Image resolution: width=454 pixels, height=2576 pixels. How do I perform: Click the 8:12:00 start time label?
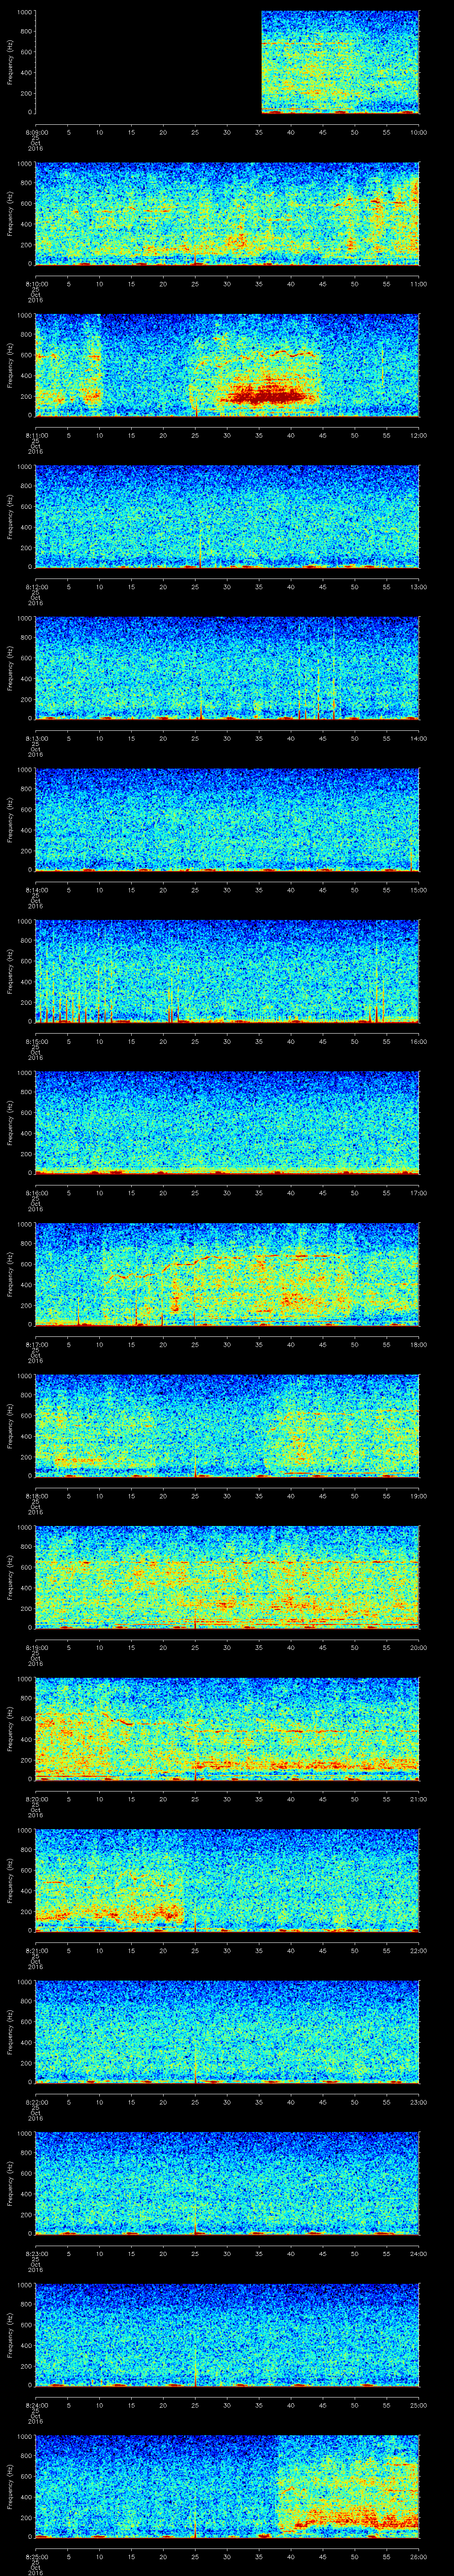36,587
